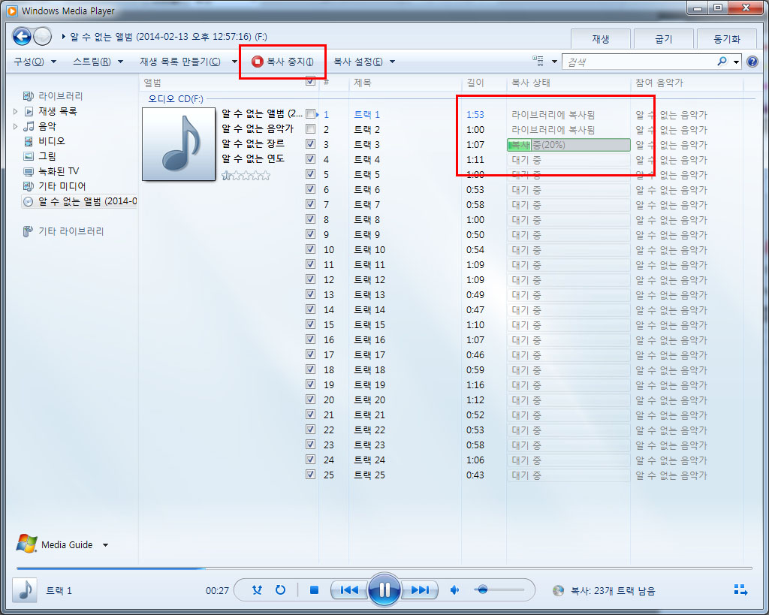Mute the volume speaker icon
The height and width of the screenshot is (615, 769).
[454, 590]
